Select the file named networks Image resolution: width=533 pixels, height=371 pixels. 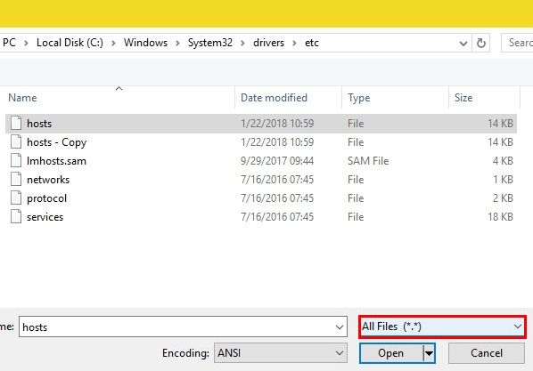click(48, 180)
